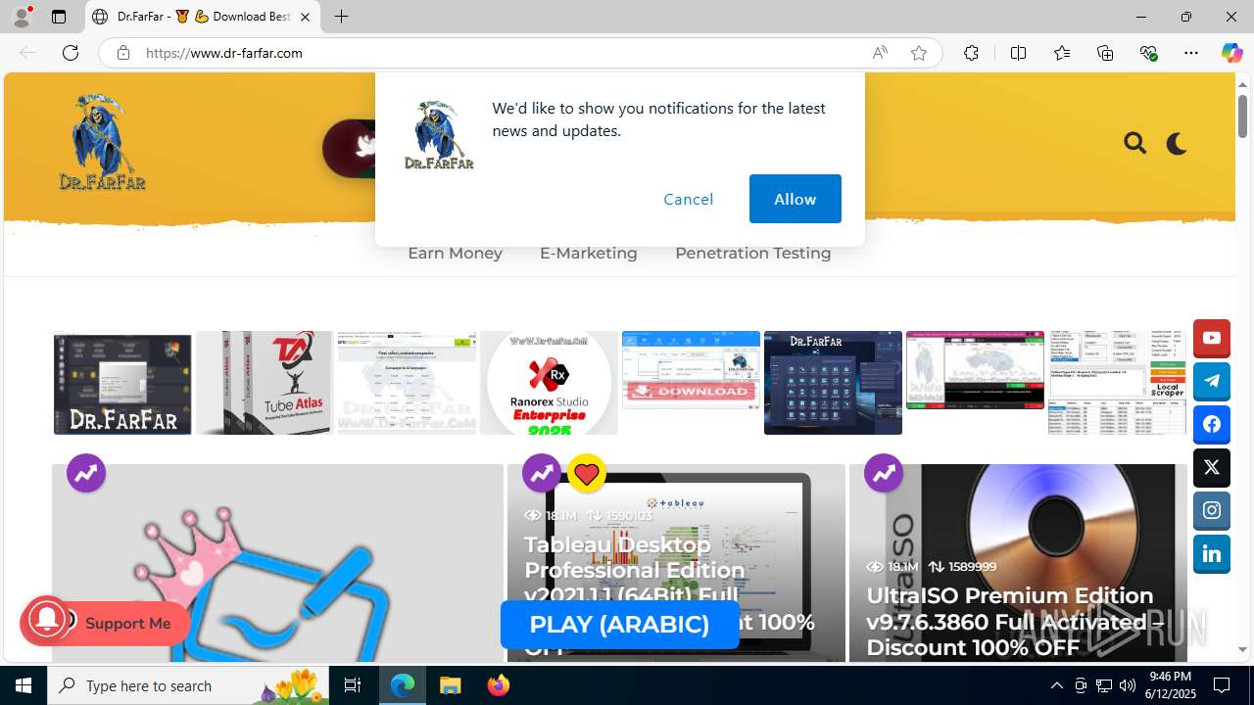The width and height of the screenshot is (1254, 705).
Task: Toggle Split screen view
Action: pos(1018,53)
